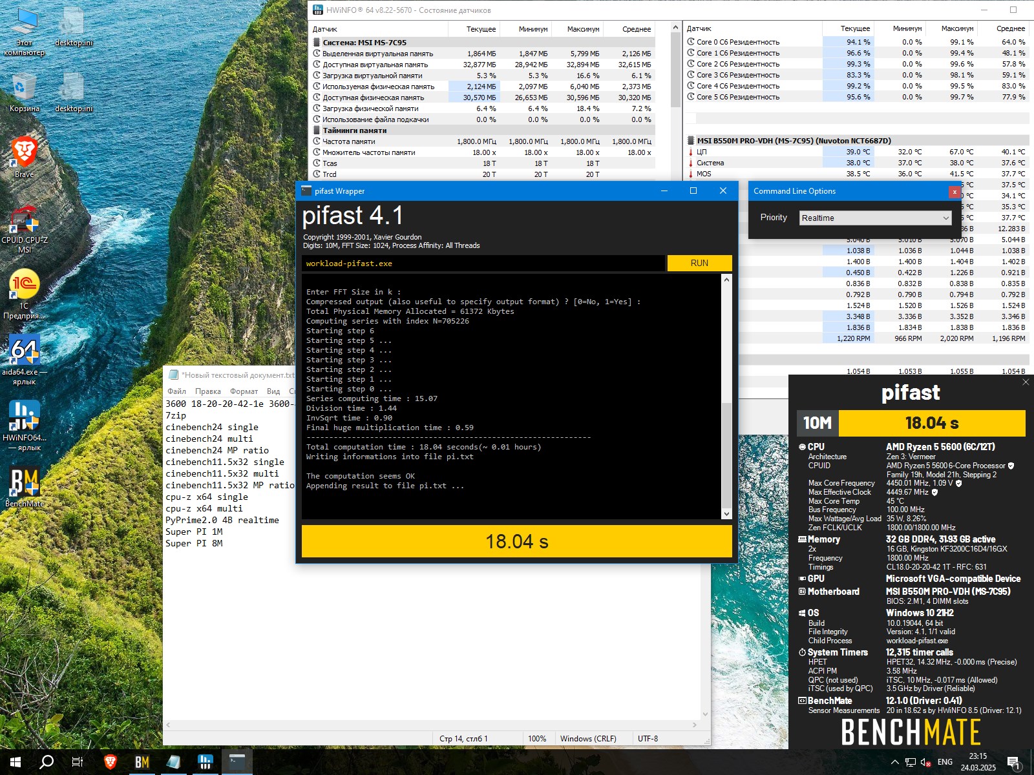Screen dimensions: 1034x775
Task: Click the AMD Ryzen 5 5600 CPU heading
Action: [940, 447]
